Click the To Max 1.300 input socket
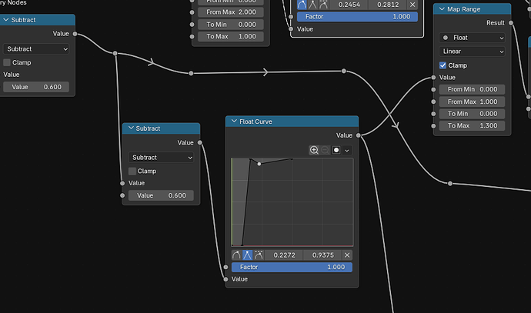The image size is (531, 313). point(433,126)
